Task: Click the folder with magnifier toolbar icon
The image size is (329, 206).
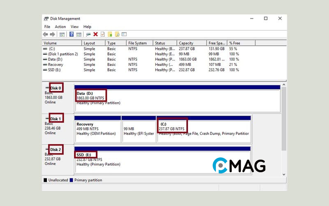Action: pyautogui.click(x=117, y=34)
